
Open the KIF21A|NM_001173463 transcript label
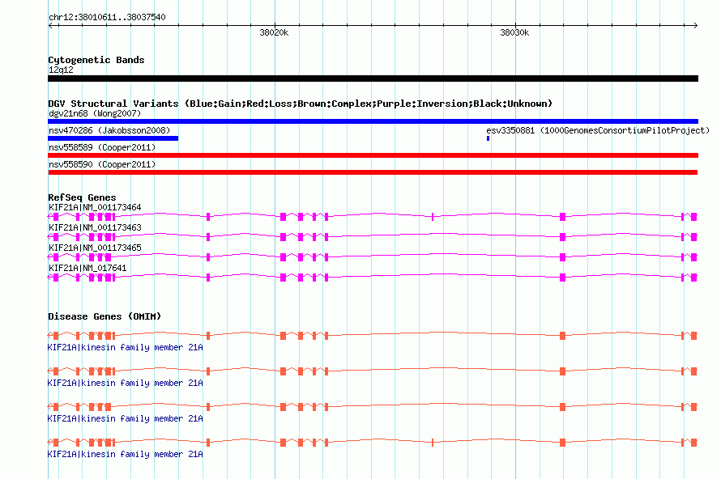[x=95, y=228]
